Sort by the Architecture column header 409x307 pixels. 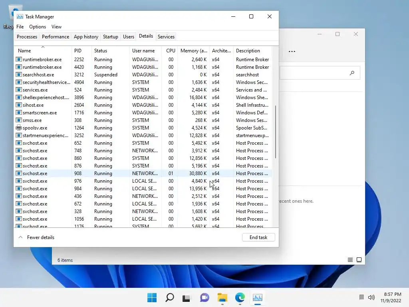[x=221, y=51]
